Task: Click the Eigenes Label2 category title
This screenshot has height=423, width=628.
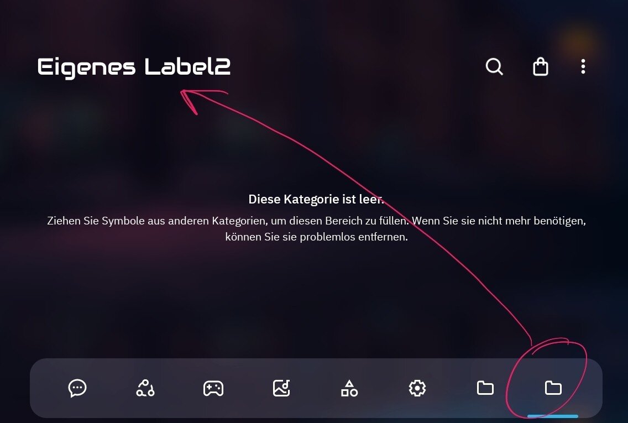Action: [x=134, y=67]
